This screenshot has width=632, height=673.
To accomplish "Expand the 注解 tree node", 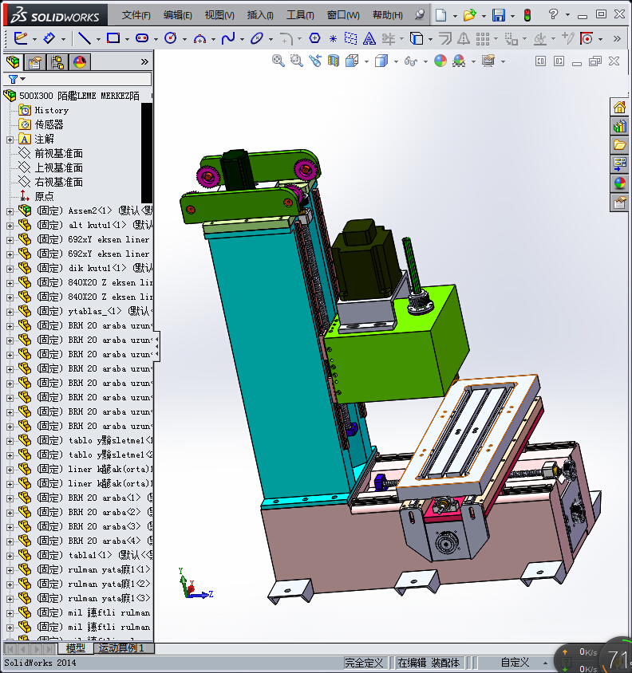I will click(x=10, y=140).
